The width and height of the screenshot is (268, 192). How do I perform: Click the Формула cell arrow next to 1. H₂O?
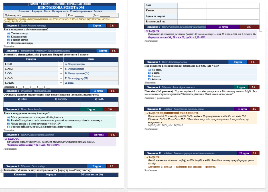coord(61,64)
